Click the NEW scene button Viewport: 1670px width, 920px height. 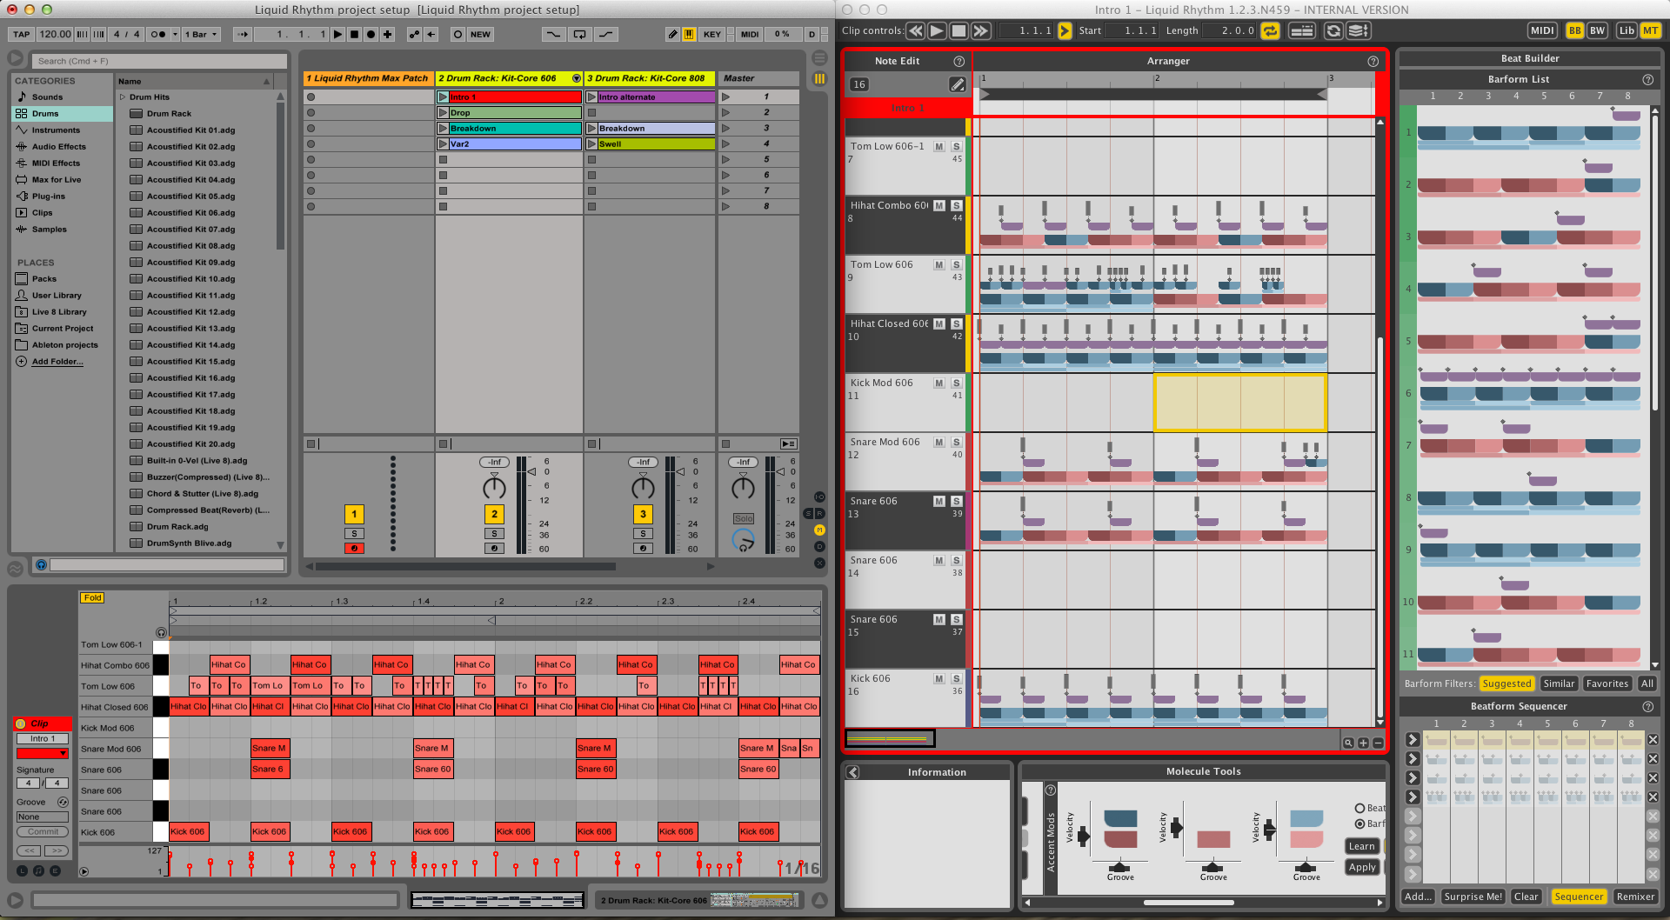[x=480, y=34]
